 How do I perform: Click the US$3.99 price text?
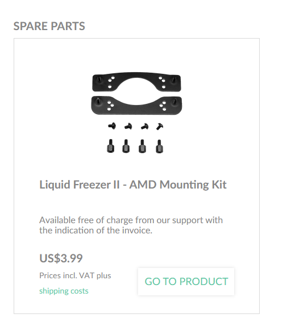61,258
